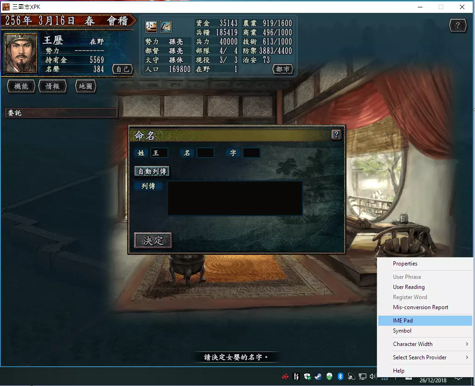Open the 情報 menu button
475x386 pixels.
click(53, 86)
